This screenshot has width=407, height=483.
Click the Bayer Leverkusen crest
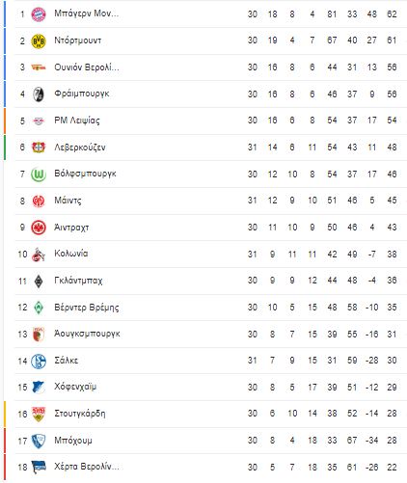coord(39,148)
